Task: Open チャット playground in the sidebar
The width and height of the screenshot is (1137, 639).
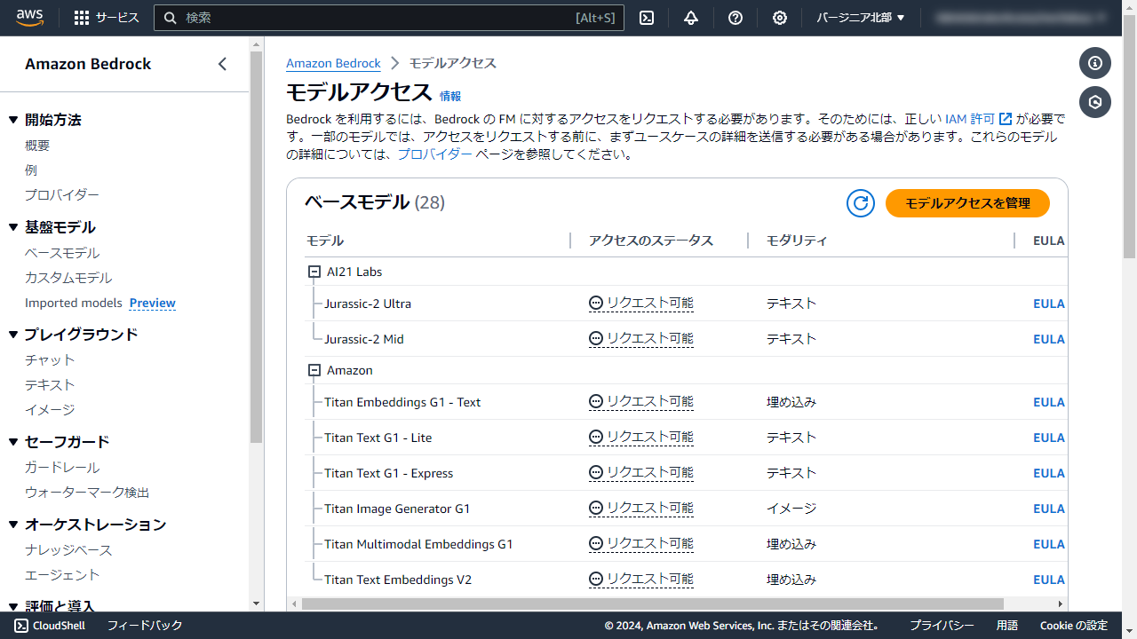Action: click(50, 359)
